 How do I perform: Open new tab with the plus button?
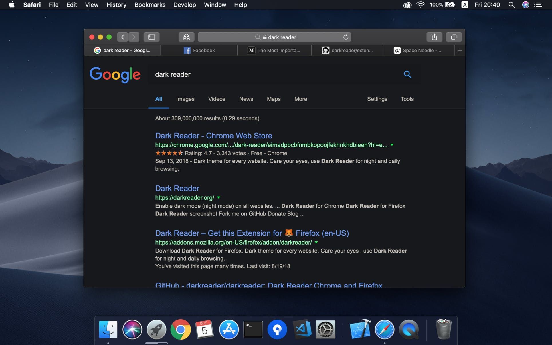tap(460, 50)
